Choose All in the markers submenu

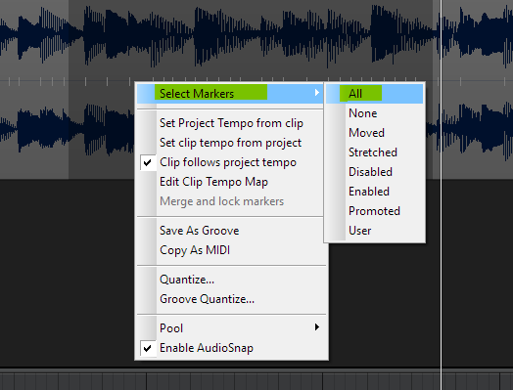tap(374, 94)
